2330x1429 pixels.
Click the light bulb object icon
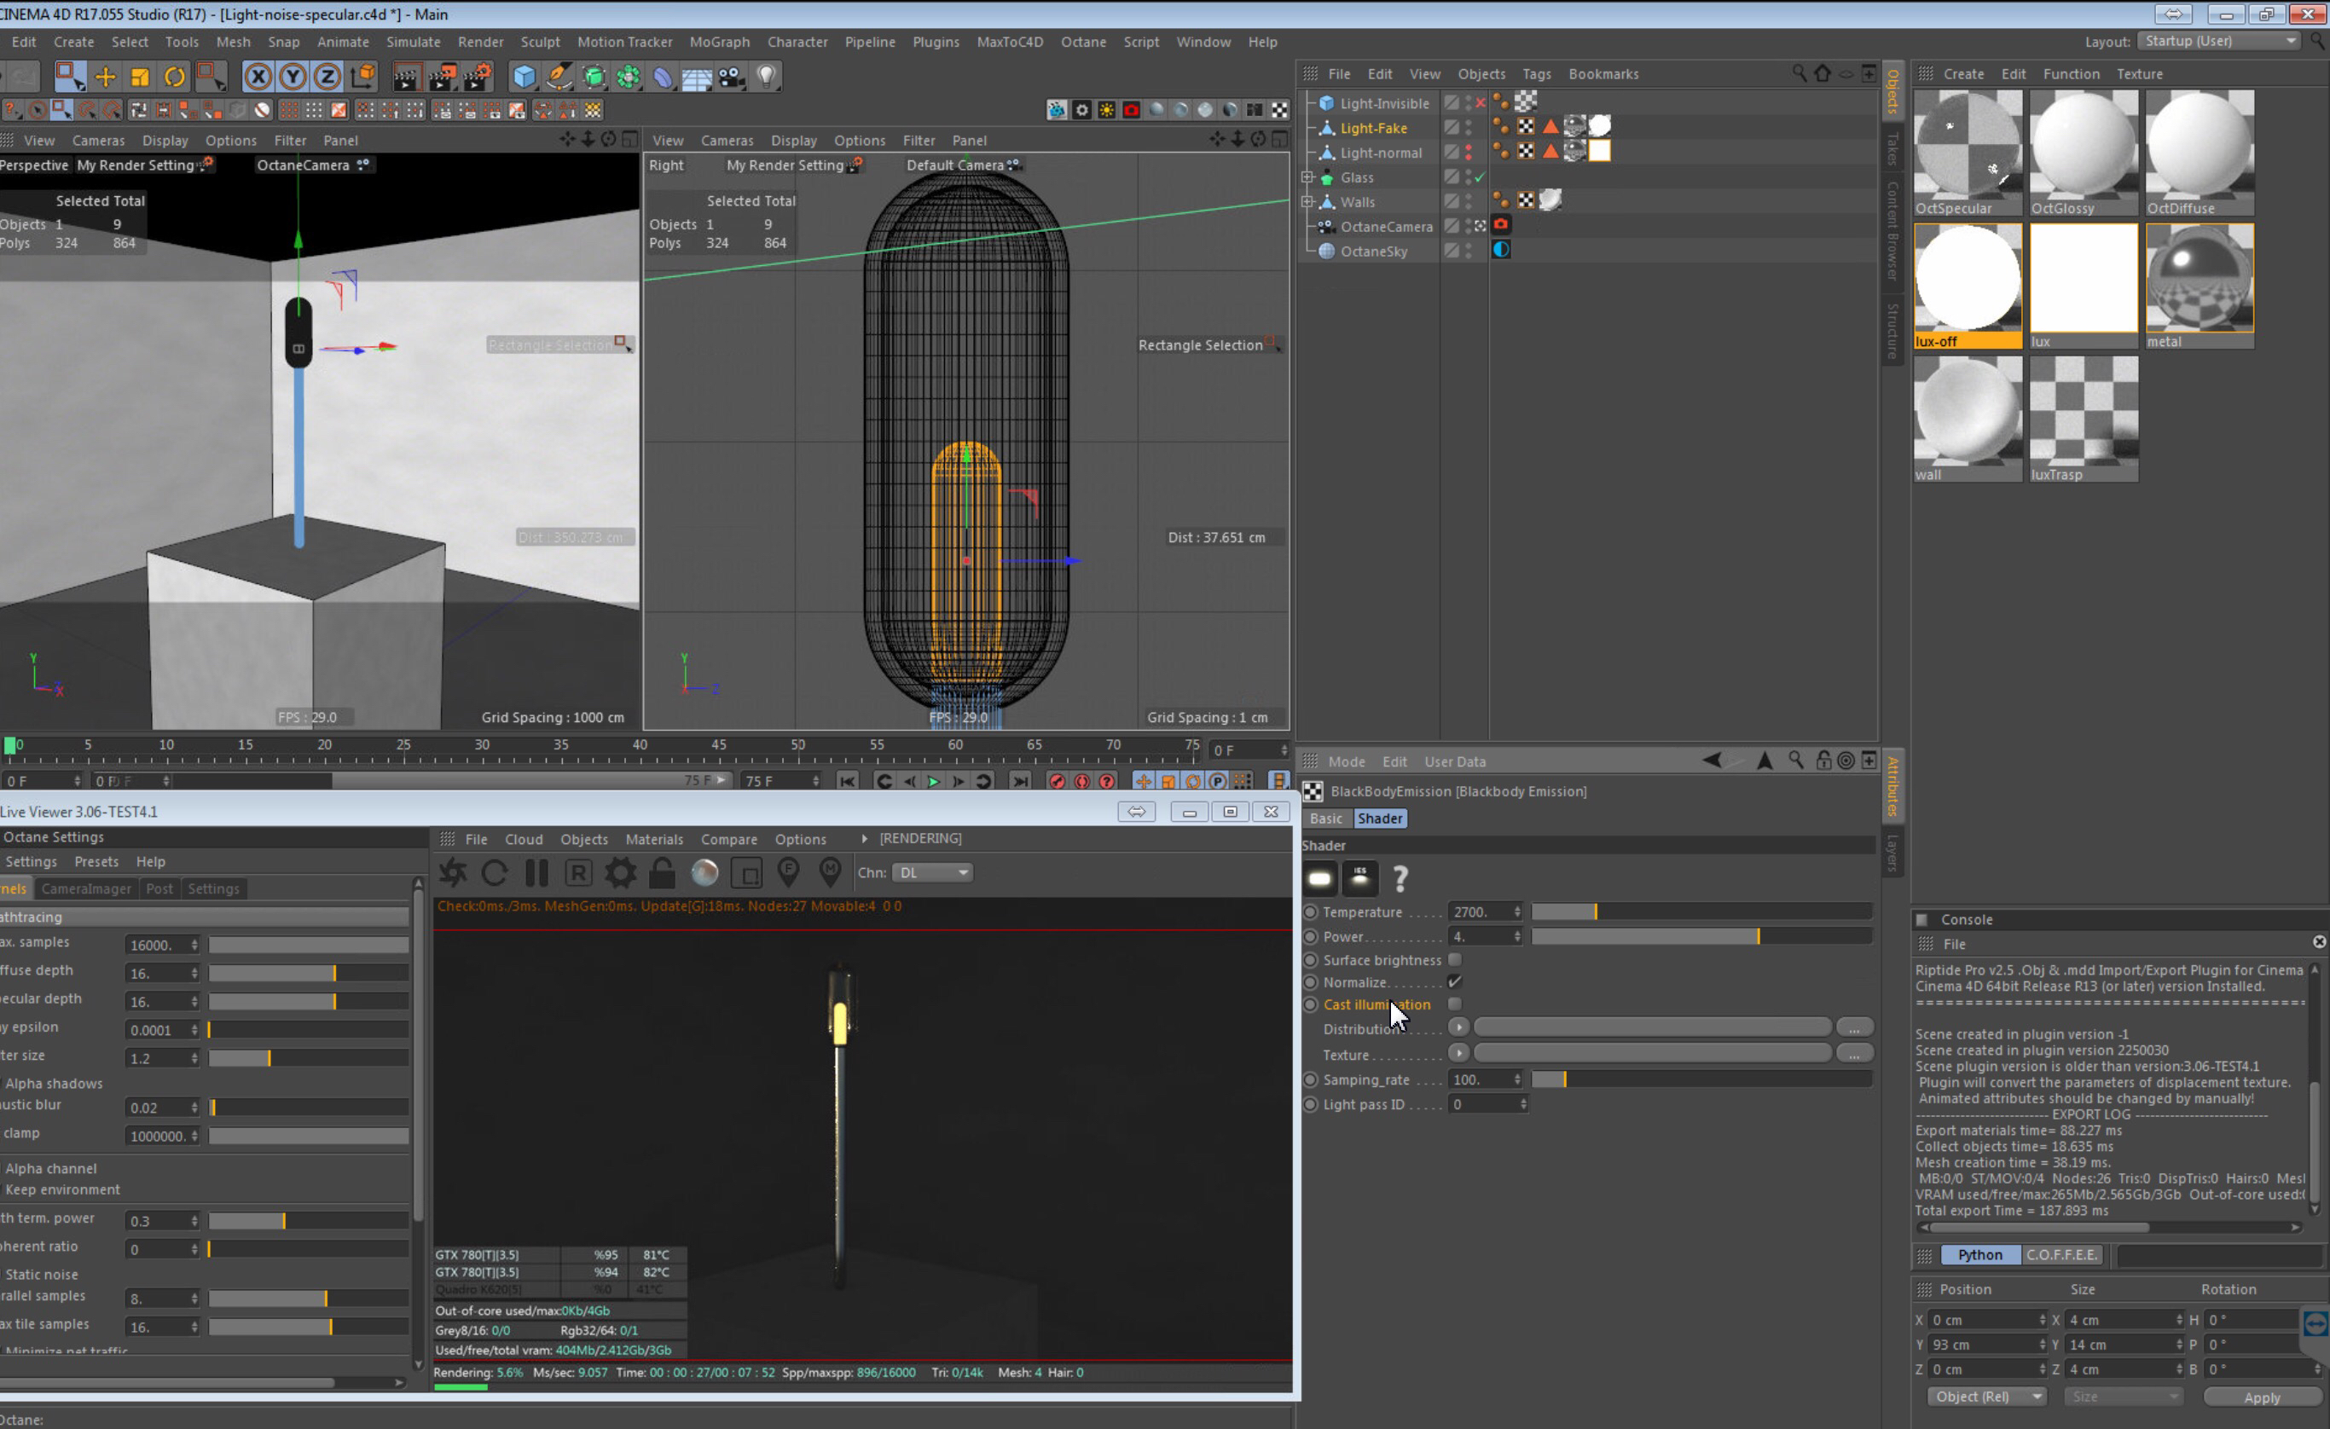point(767,77)
